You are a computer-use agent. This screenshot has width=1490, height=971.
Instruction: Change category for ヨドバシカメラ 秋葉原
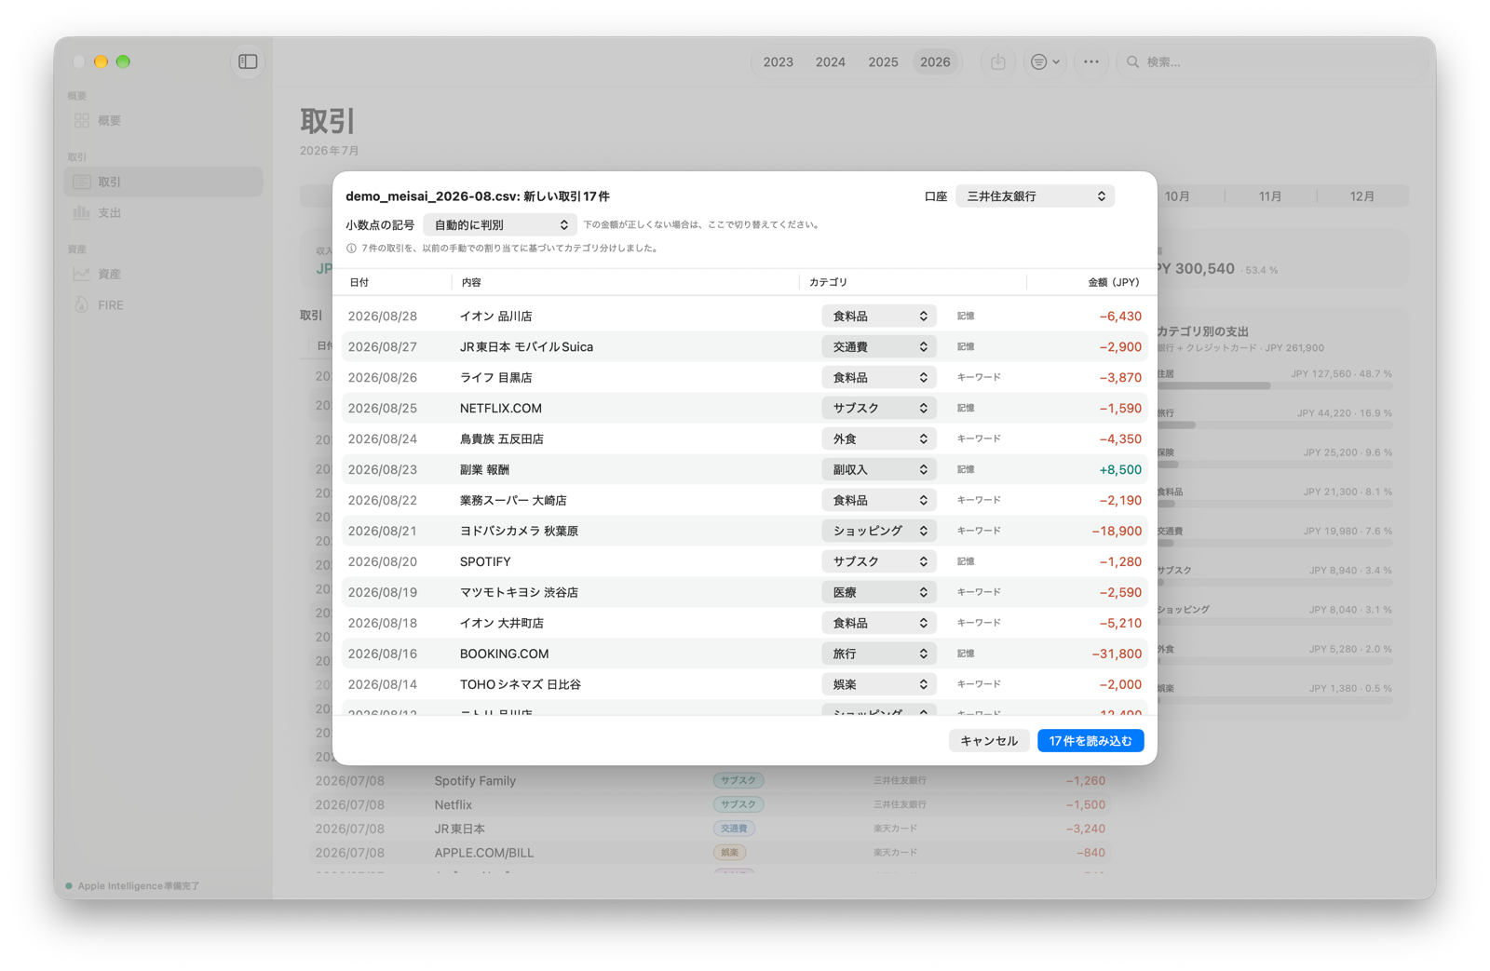tap(878, 531)
